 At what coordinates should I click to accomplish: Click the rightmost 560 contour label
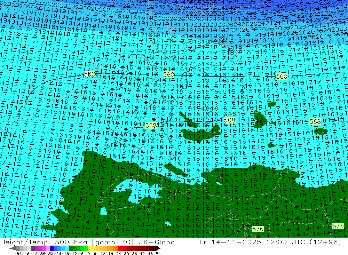pyautogui.click(x=282, y=77)
